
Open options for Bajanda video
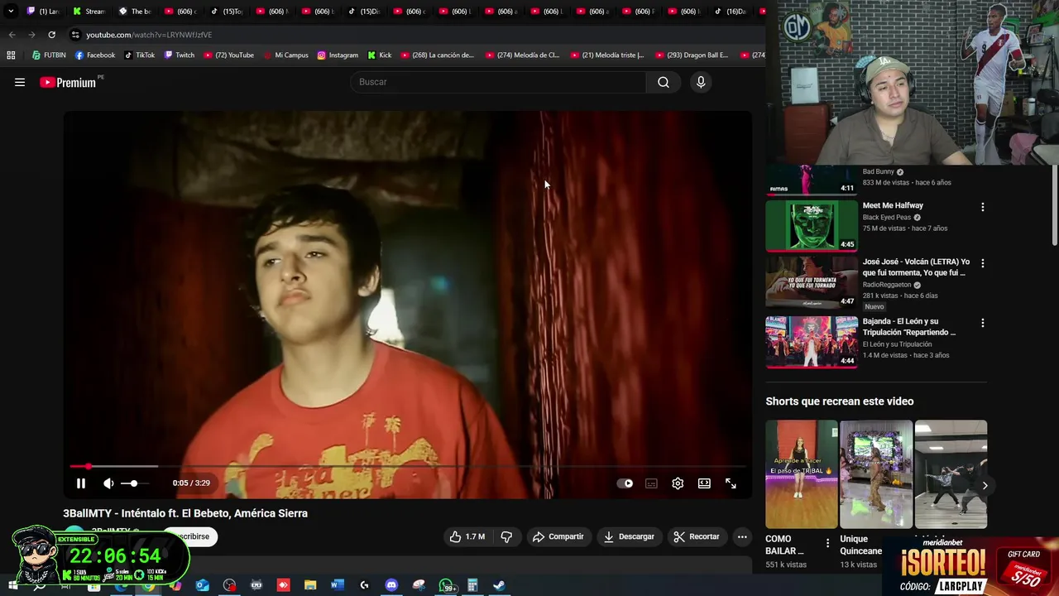pos(983,323)
